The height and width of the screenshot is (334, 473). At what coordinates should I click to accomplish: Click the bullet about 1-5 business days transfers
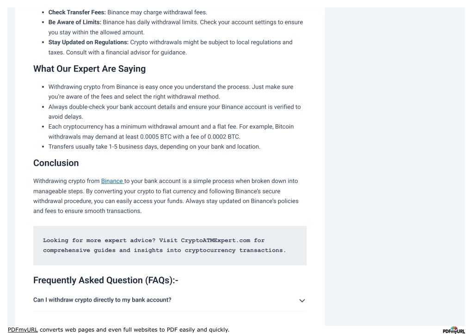click(154, 146)
